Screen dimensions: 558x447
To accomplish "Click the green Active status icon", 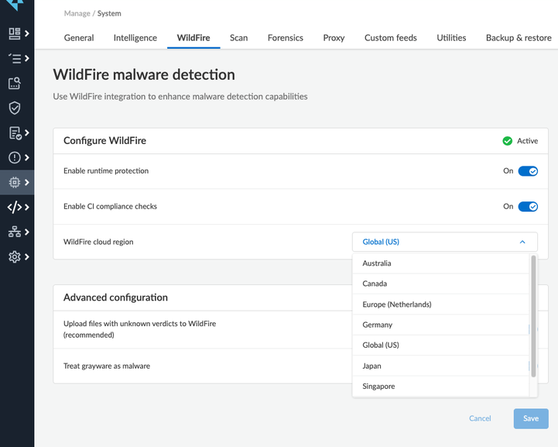I will click(x=507, y=141).
